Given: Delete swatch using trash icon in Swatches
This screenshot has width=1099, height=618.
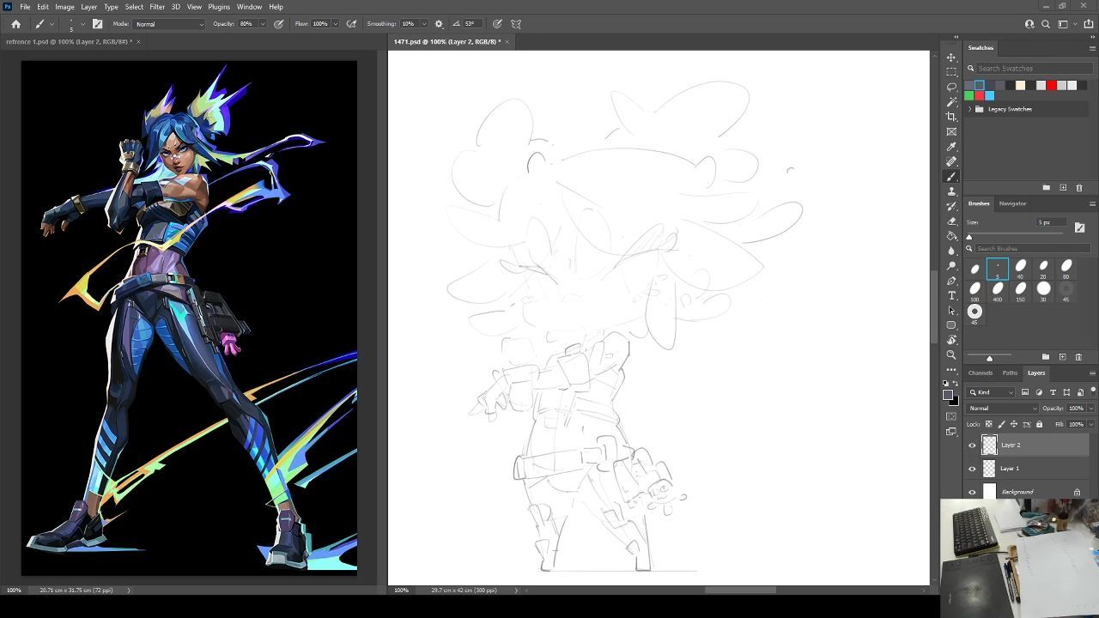Looking at the screenshot, I should 1079,187.
